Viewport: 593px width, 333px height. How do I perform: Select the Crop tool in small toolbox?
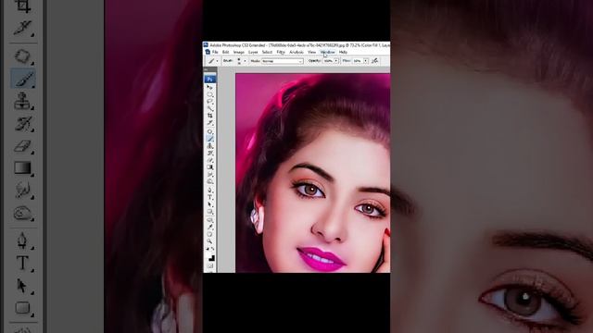point(210,116)
